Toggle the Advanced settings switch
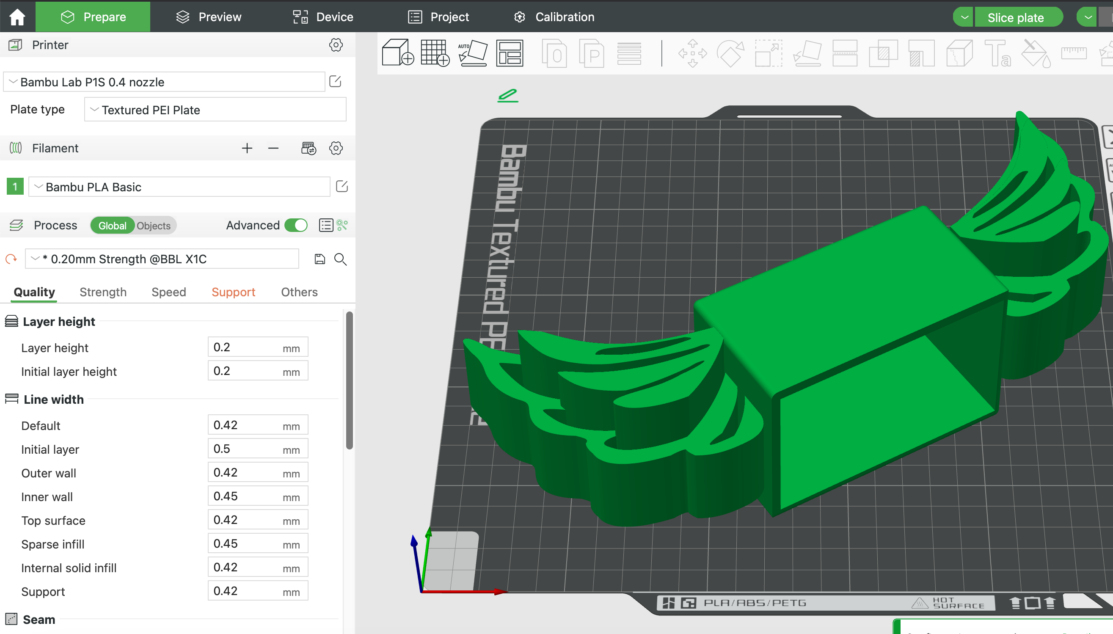Viewport: 1113px width, 634px height. point(296,225)
